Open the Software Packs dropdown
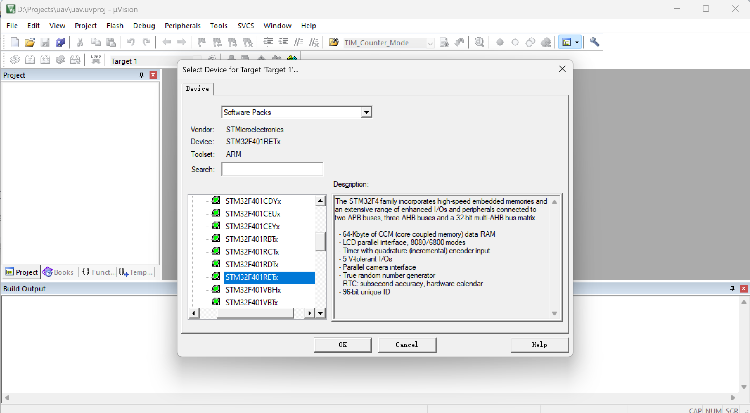This screenshot has height=413, width=750. (x=366, y=112)
